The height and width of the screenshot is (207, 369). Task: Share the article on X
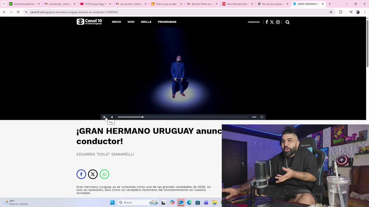93,174
